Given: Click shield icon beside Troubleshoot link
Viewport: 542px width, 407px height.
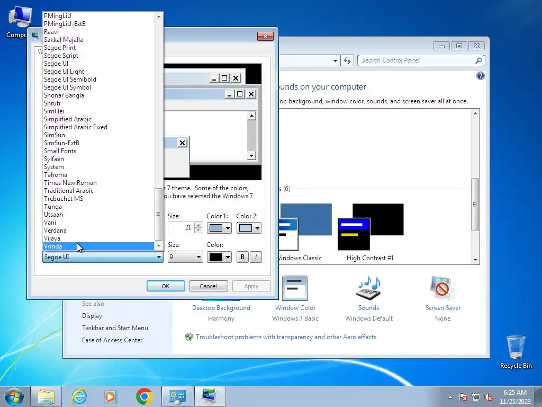Looking at the screenshot, I should point(189,337).
